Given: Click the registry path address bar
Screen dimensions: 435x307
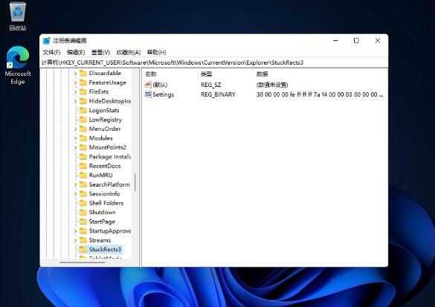Looking at the screenshot, I should click(214, 62).
